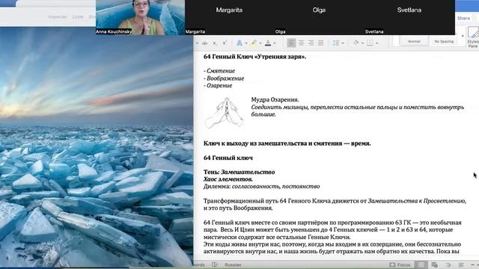Expand highlight color dropdown arrow

tap(260, 43)
